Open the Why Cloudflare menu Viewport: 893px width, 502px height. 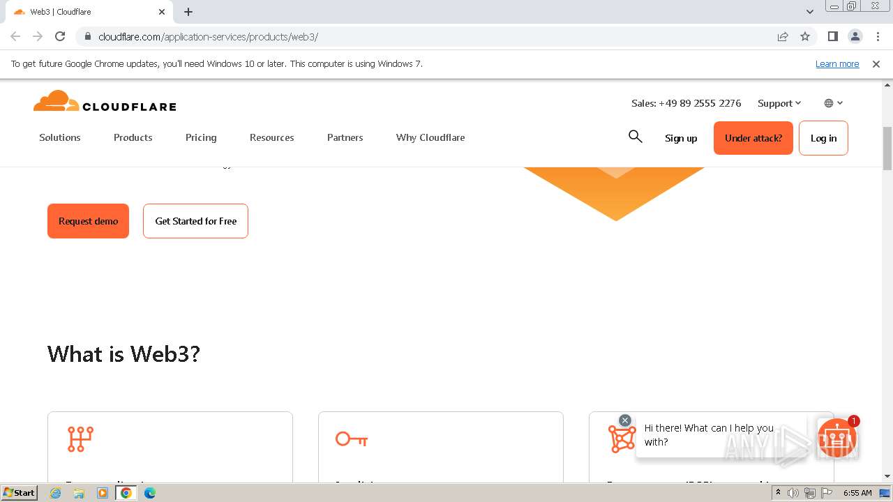point(430,137)
